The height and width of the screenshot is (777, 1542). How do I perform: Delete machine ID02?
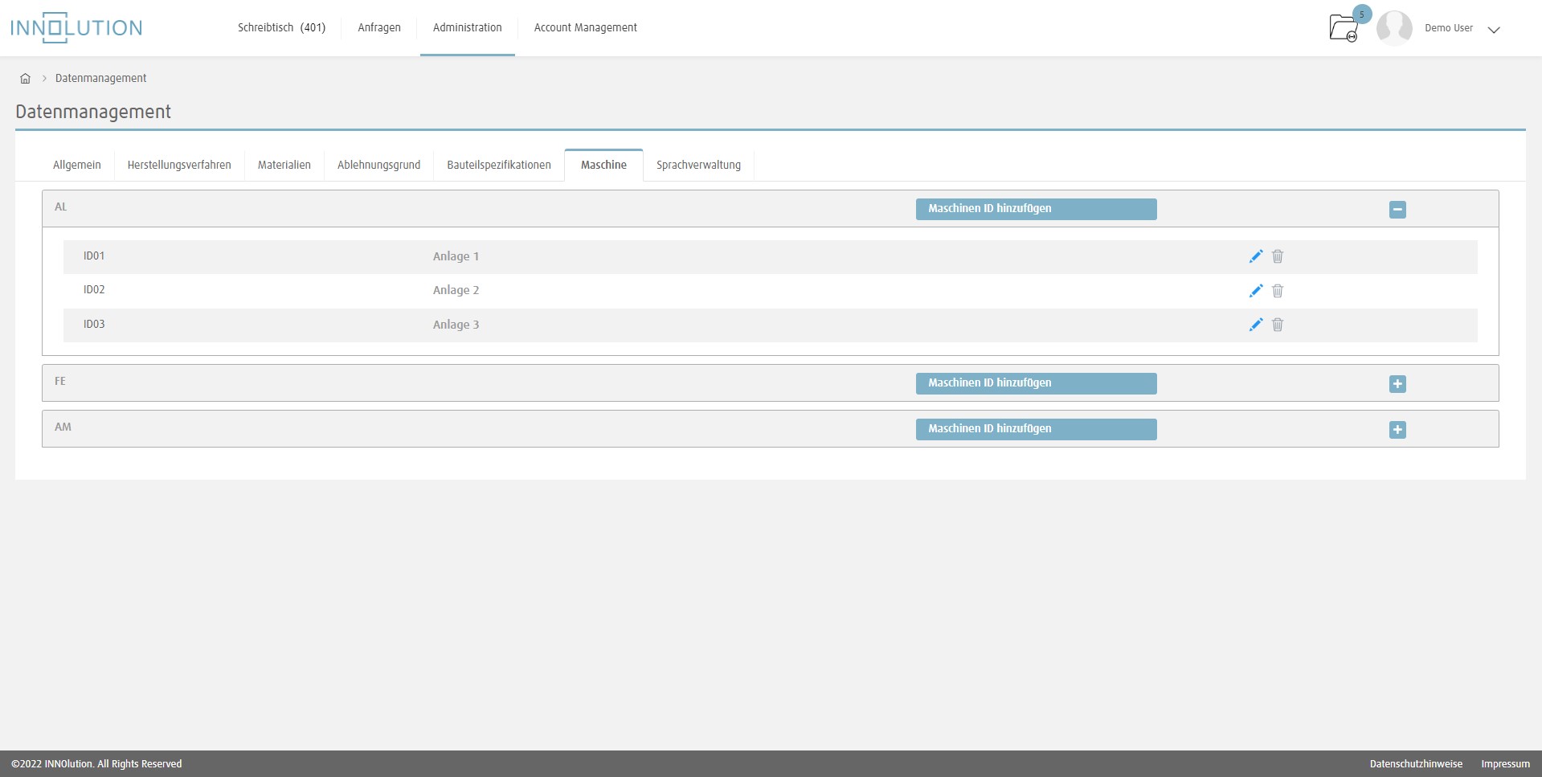[1278, 291]
